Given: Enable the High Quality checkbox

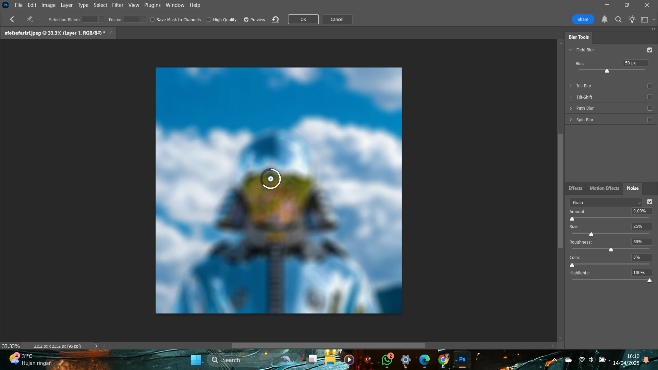Looking at the screenshot, I should 209,20.
